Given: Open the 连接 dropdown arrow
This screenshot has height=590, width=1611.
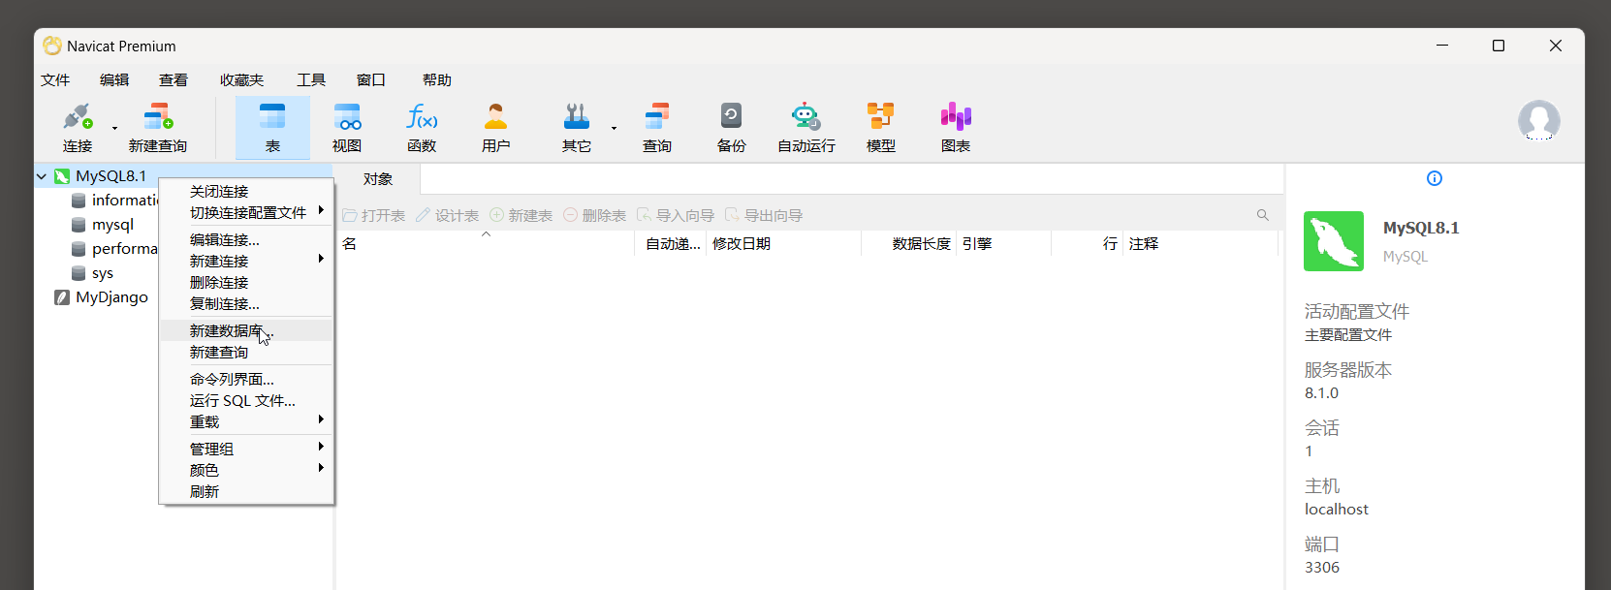Looking at the screenshot, I should pyautogui.click(x=114, y=128).
